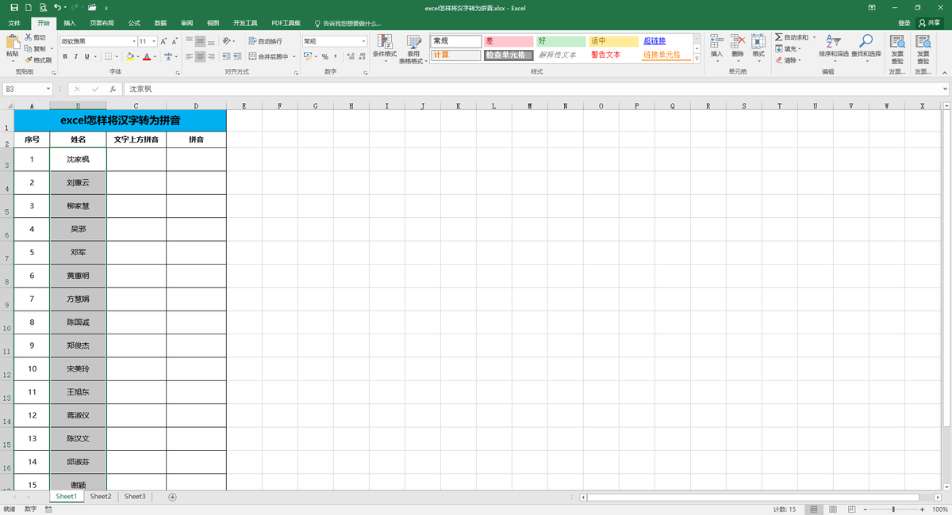Open Format as Table (套用表格格式) menu

point(413,48)
